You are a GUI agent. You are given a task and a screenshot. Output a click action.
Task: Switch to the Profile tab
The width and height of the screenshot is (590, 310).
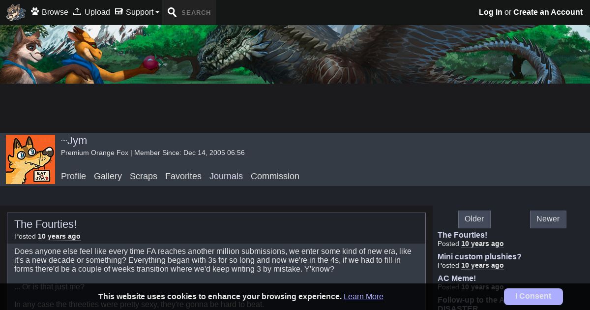coord(73,176)
